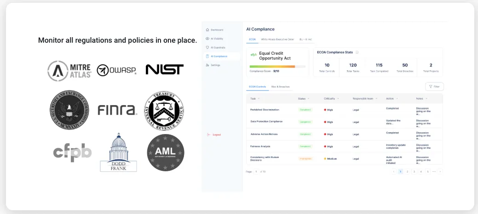Expand the pagination ellipsis for more pages
Screen dimensions: 478x214
(434, 172)
